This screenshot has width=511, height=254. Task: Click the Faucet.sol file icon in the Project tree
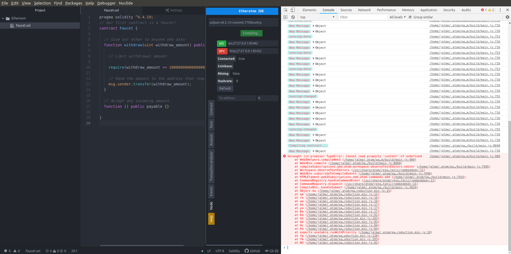pos(12,26)
